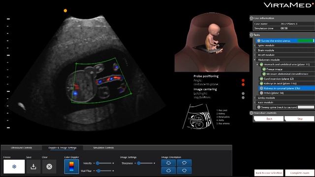Select the bottom-right Image Orientation icon
Image resolution: width=315 pixels, height=177 pixels.
[184, 171]
